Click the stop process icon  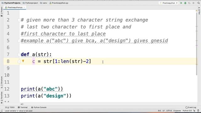(193, 3)
